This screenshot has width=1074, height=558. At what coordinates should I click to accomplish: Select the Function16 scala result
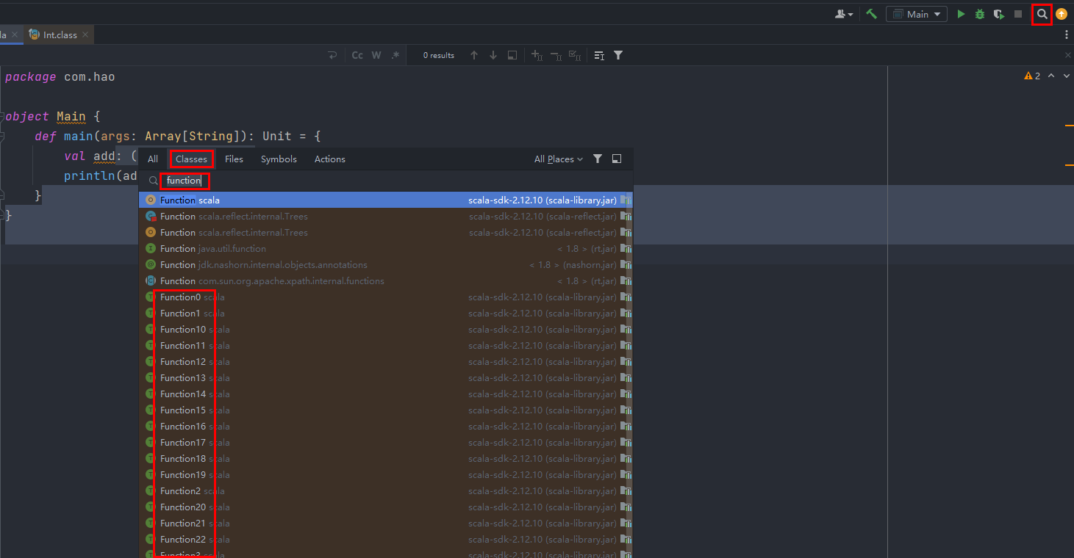point(386,426)
